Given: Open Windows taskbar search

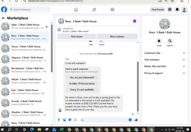Looking at the screenshot, I should tap(9, 129).
